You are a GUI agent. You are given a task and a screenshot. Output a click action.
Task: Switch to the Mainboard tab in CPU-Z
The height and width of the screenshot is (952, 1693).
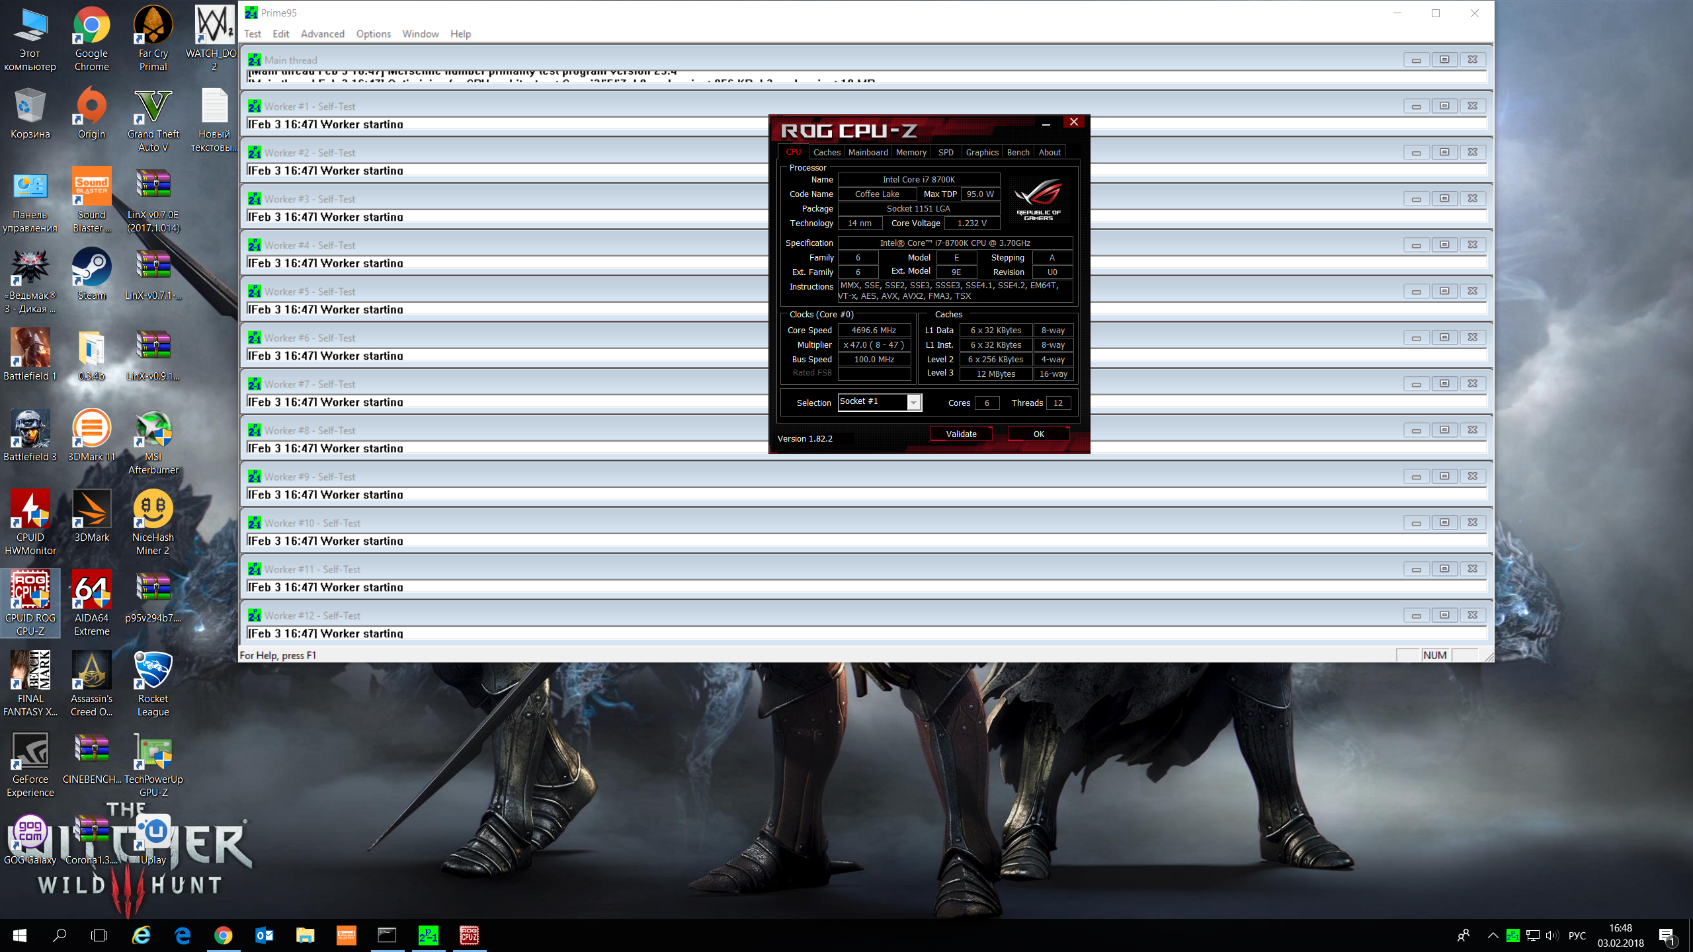868,152
